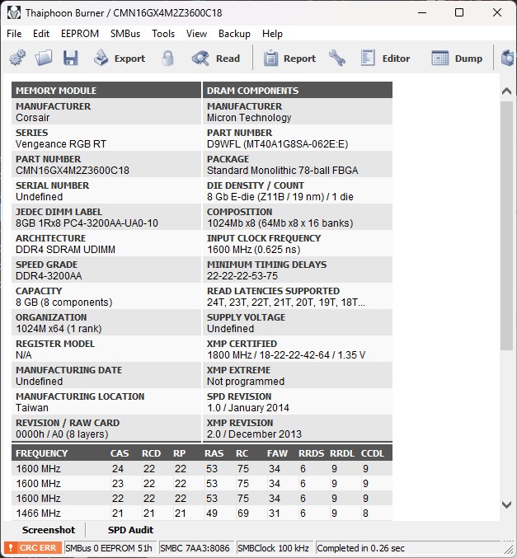Click the SMBC 7AA3:8086 status entry
517x558 pixels.
(x=195, y=548)
